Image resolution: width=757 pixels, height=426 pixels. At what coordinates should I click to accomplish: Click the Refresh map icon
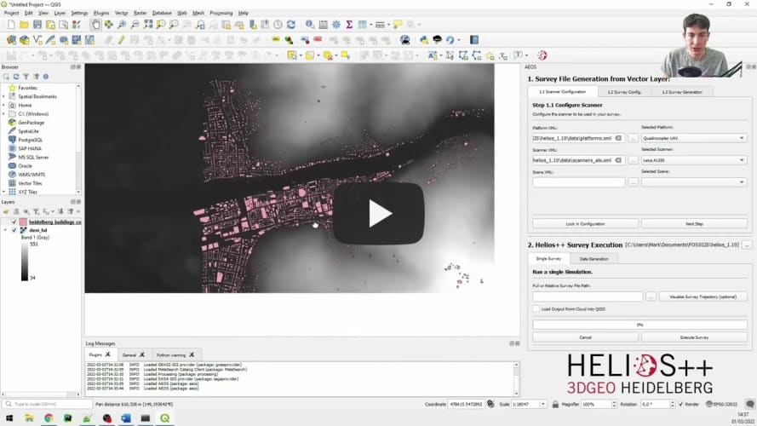coord(291,25)
